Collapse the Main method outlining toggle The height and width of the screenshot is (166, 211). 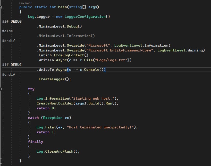[1, 7]
